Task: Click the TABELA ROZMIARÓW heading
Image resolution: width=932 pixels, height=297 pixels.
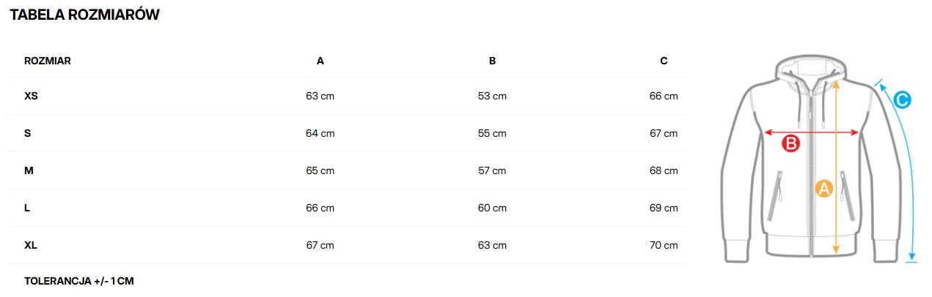Action: tap(84, 15)
